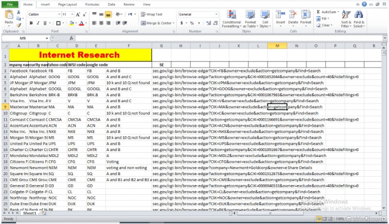Open the Fill Color dropdown arrow
The image size is (389, 224).
click(76, 23)
